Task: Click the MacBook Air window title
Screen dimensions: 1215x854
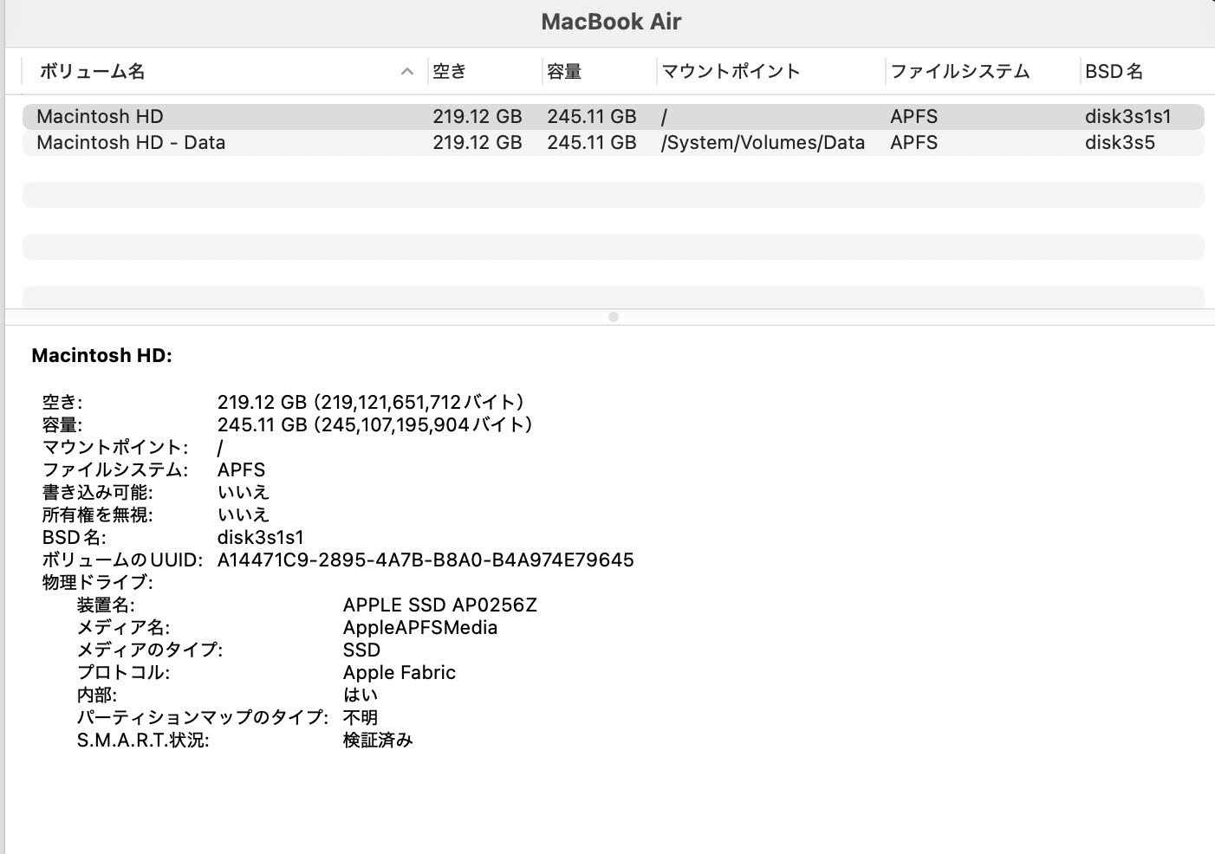Action: click(x=612, y=22)
